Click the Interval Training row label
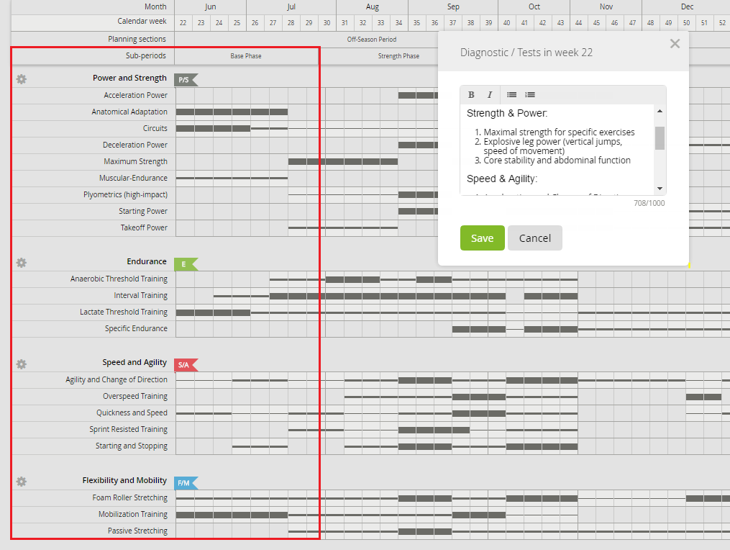 tap(140, 295)
